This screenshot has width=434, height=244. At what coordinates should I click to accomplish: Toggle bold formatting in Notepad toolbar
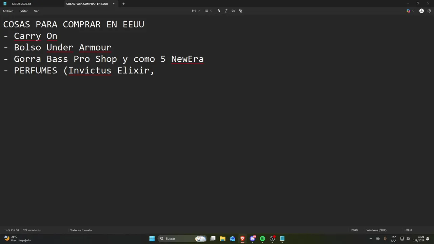pos(219,11)
